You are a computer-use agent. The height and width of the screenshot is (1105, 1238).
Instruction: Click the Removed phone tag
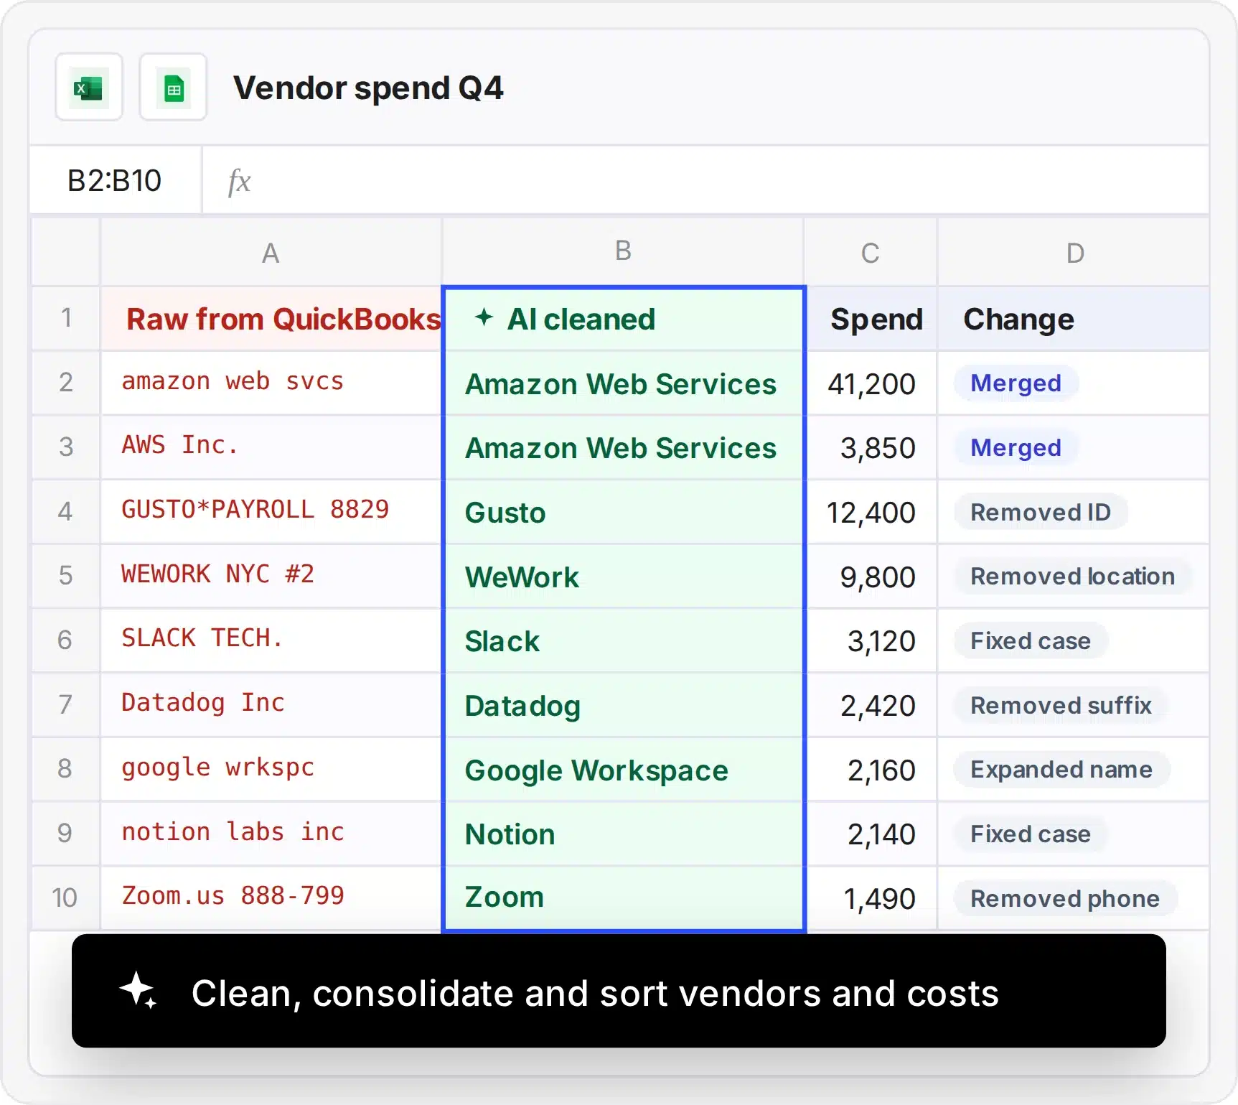click(1065, 898)
